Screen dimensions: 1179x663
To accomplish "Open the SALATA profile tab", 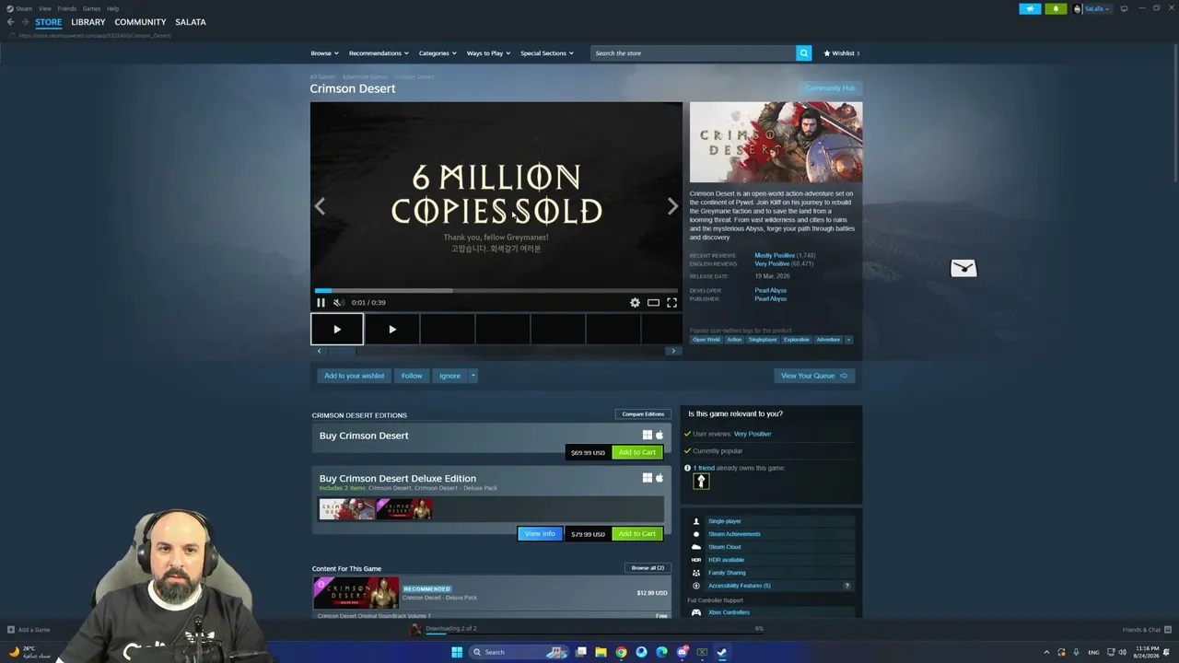I will coord(191,22).
